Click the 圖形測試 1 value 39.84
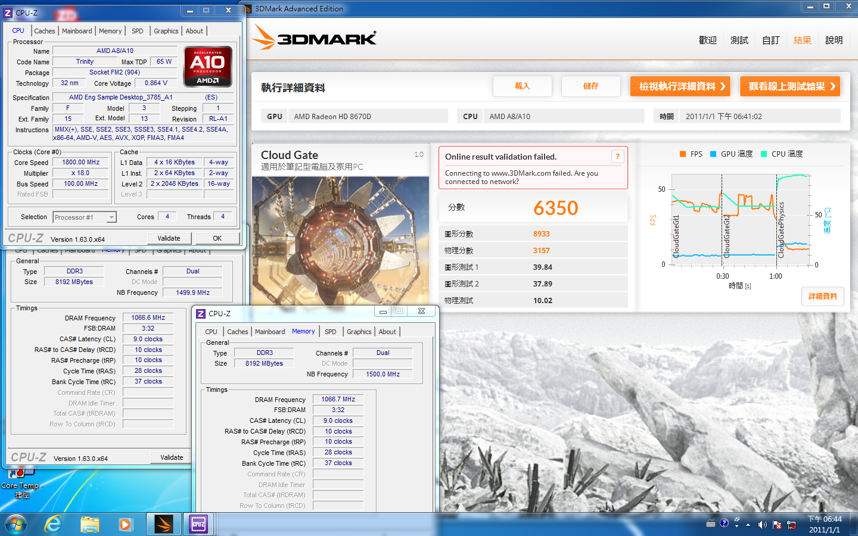This screenshot has width=858, height=536. (x=542, y=267)
